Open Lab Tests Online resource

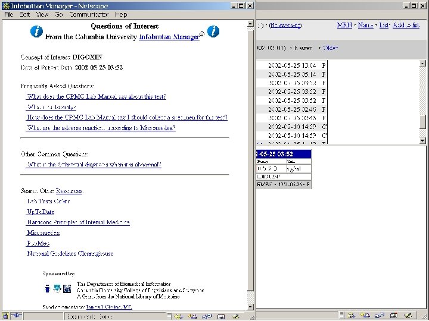pyautogui.click(x=48, y=202)
